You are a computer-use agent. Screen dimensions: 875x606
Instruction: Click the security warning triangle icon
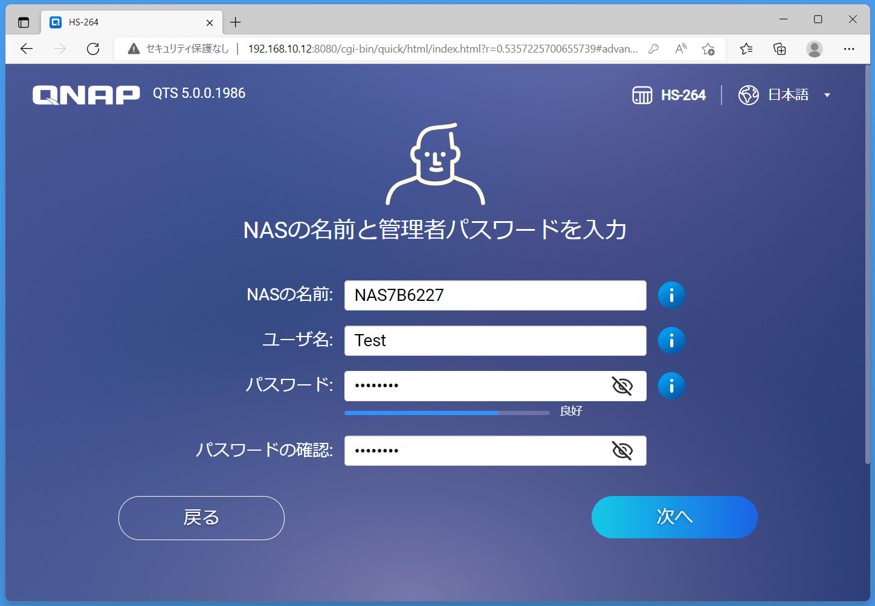pyautogui.click(x=134, y=49)
